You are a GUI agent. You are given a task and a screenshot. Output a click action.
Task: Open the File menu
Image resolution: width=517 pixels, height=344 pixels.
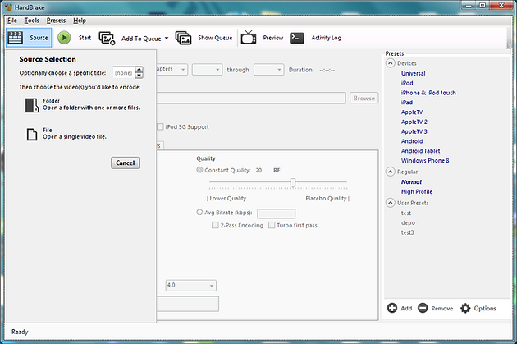pos(12,21)
